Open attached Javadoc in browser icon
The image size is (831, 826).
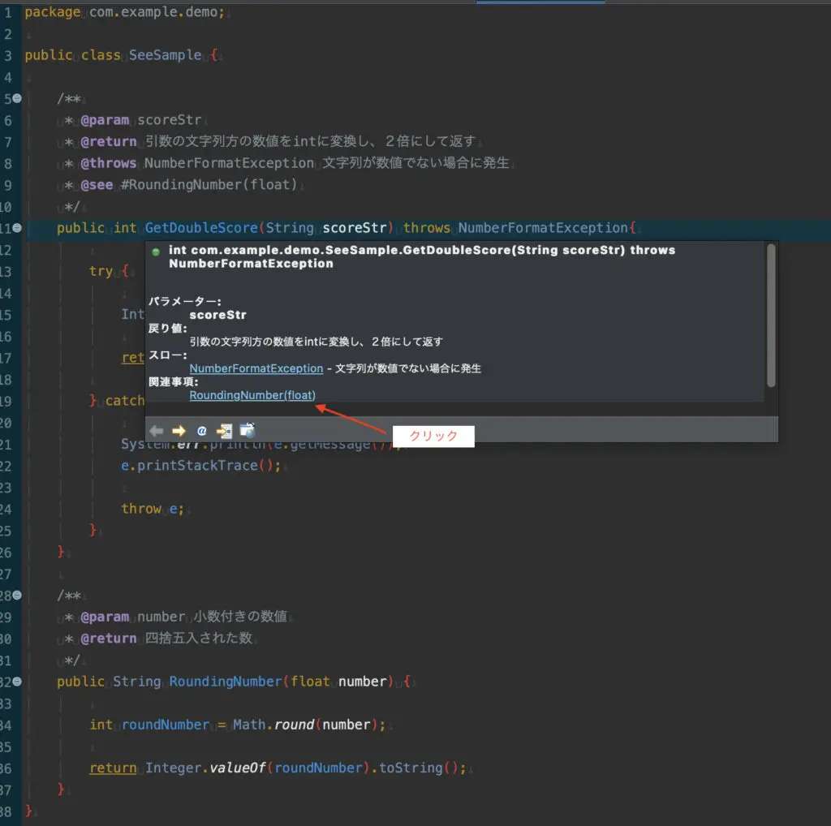(247, 430)
